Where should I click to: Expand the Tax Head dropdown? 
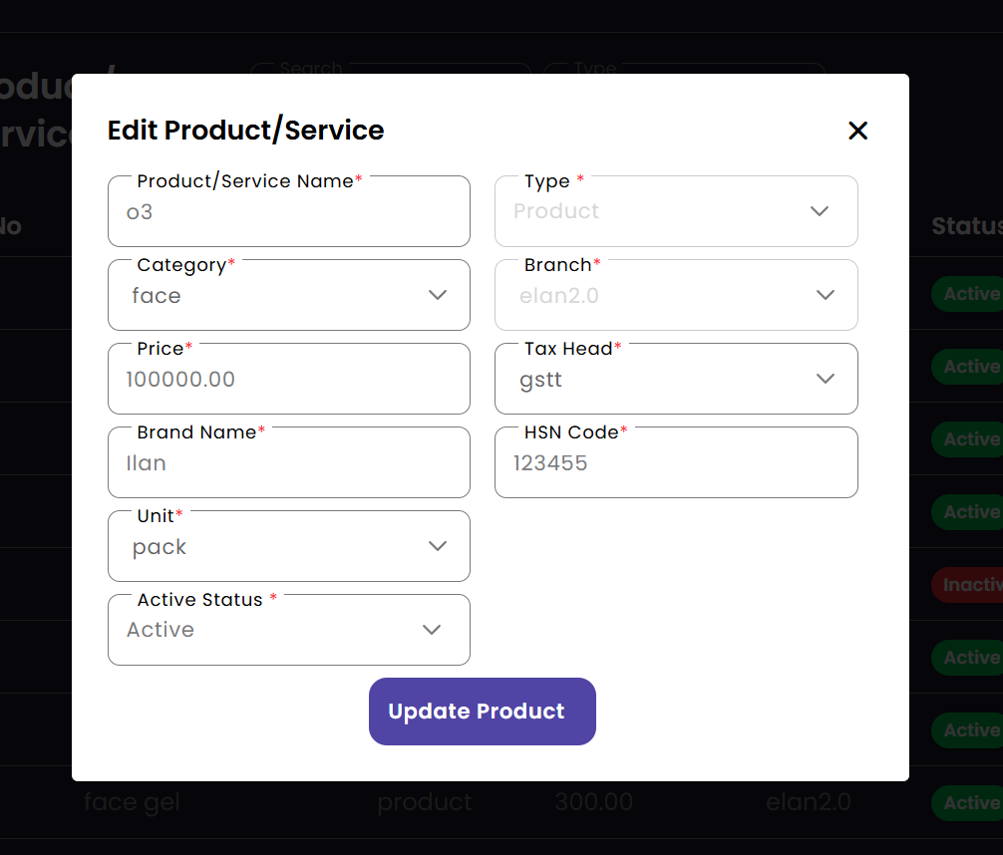click(675, 380)
